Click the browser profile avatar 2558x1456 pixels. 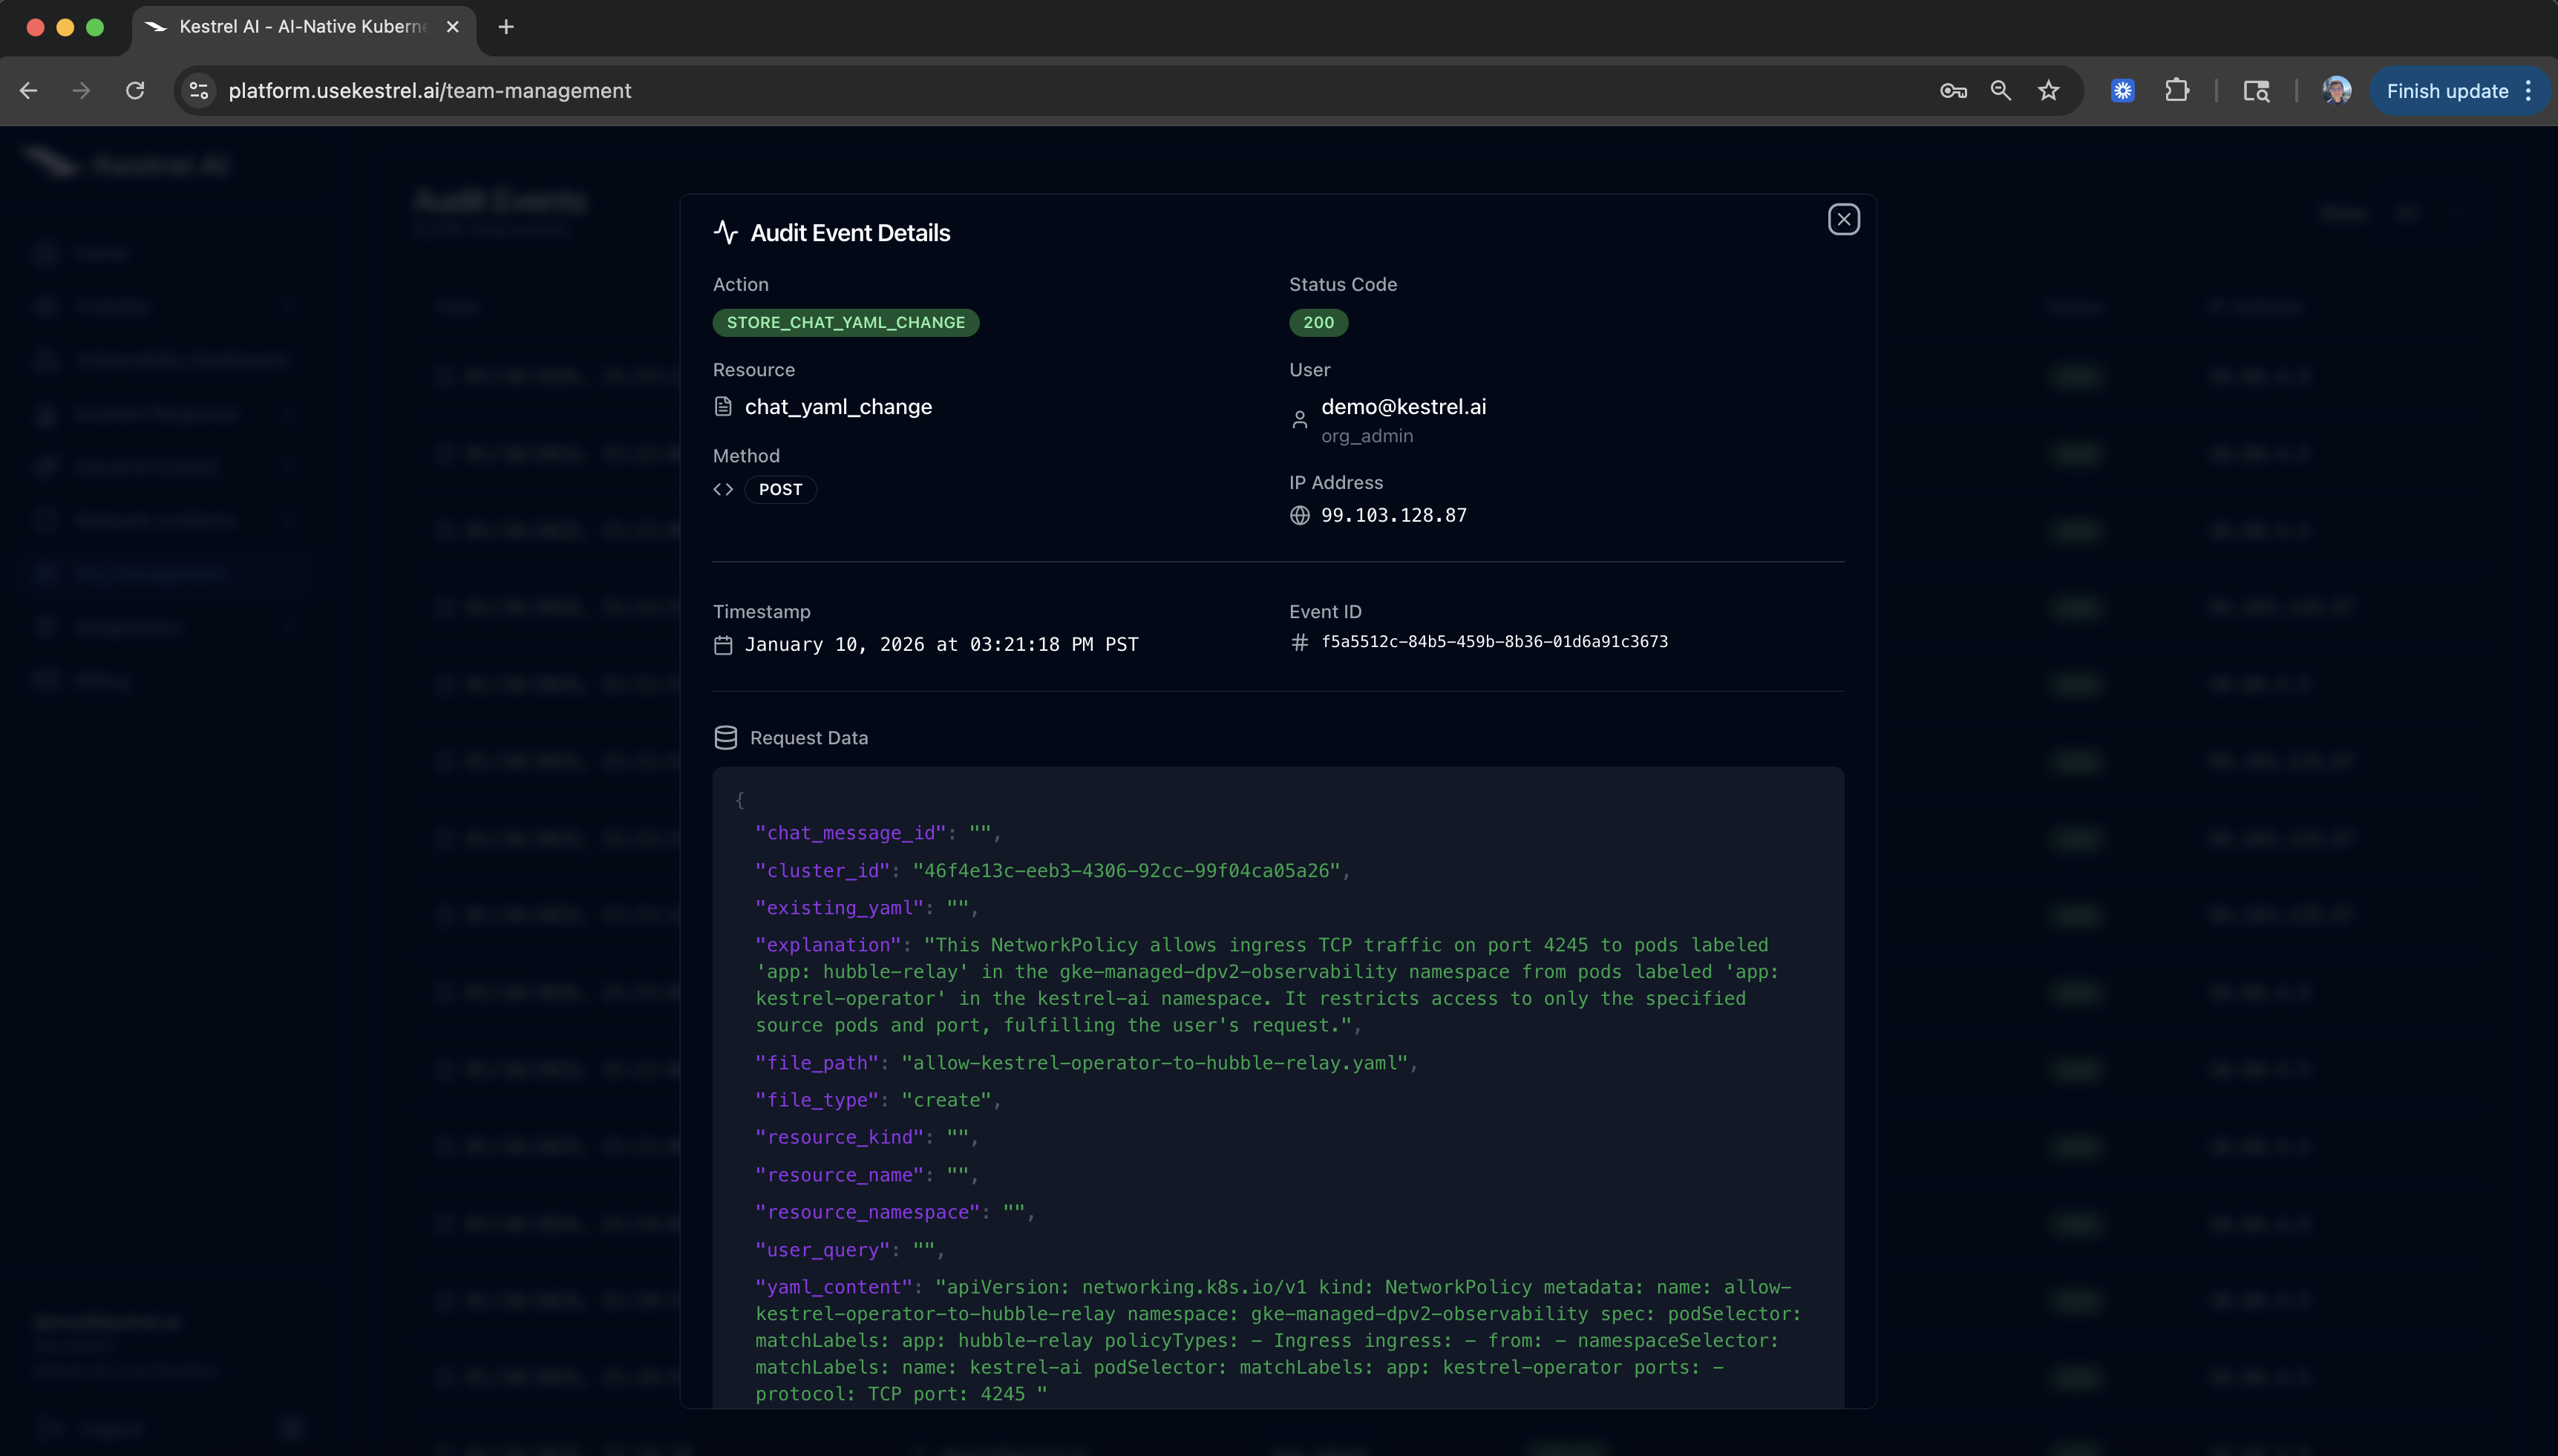(x=2336, y=90)
